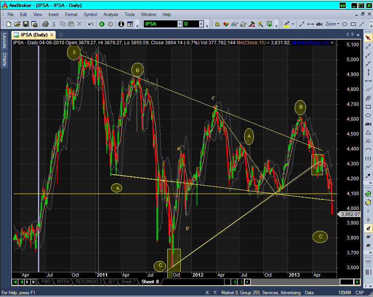Screen dimensions: 373x297
Task: Select ellipse tool in side toolbar
Action: [x=368, y=115]
